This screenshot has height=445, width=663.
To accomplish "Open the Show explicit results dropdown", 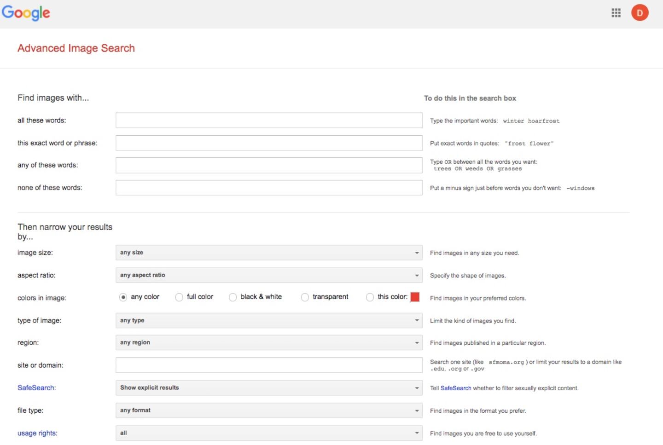I will (x=269, y=387).
